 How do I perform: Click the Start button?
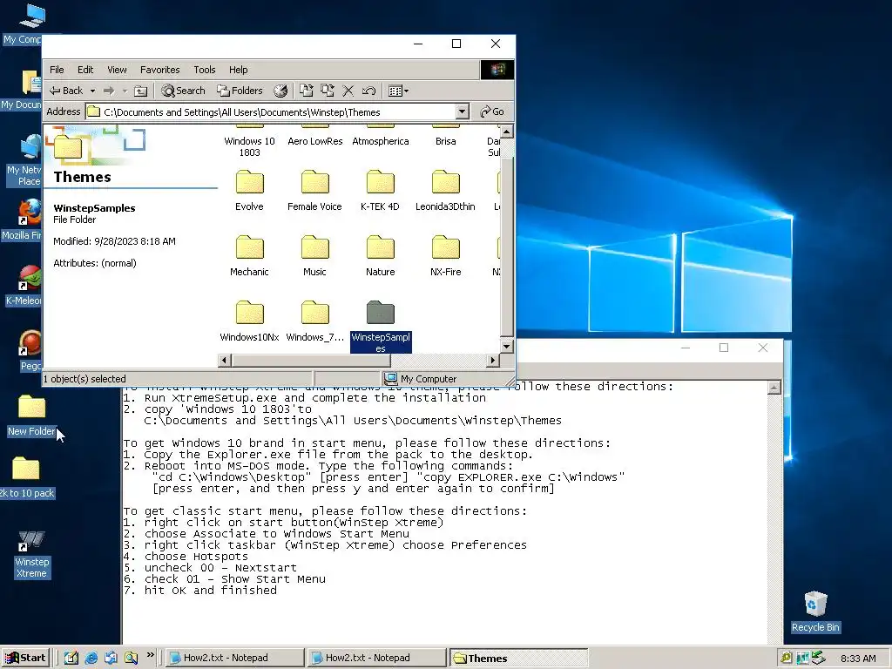pos(25,659)
